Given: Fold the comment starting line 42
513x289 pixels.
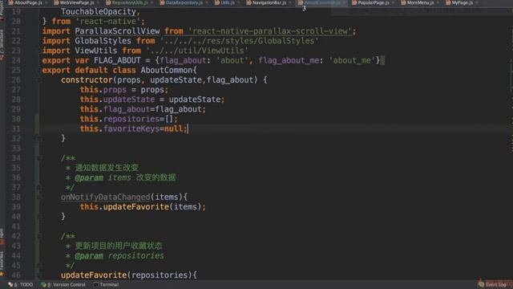Looking at the screenshot, I should 38,236.
